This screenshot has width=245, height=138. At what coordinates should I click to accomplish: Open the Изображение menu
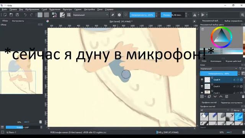pyautogui.click(x=32, y=9)
